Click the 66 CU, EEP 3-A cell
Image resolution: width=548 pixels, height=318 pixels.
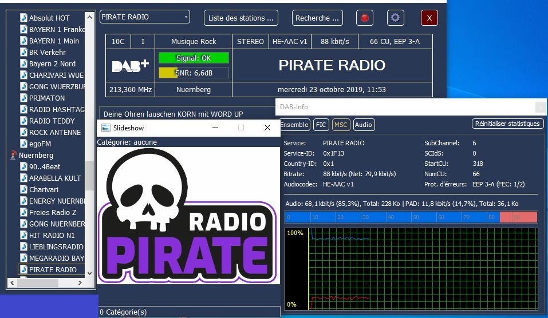[395, 42]
